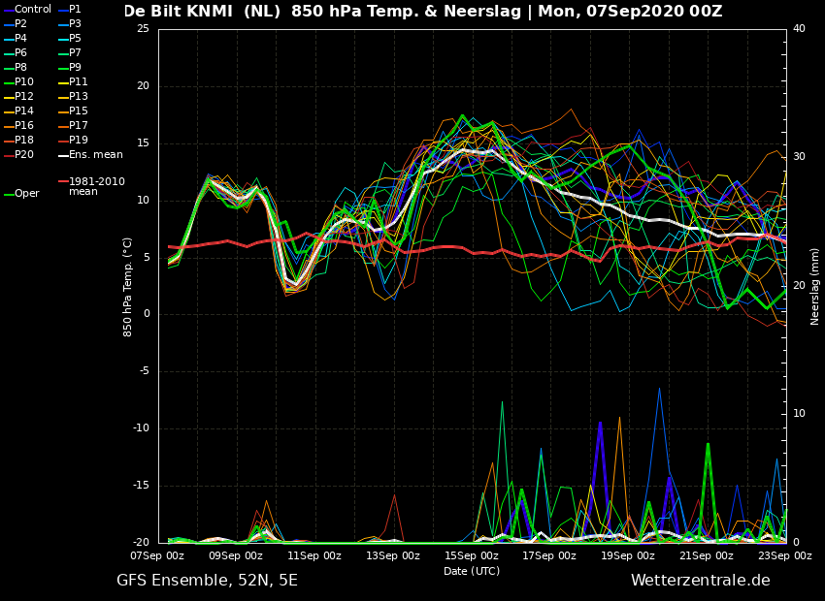Click the P20 legend item
This screenshot has height=601, width=825.
click(19, 154)
